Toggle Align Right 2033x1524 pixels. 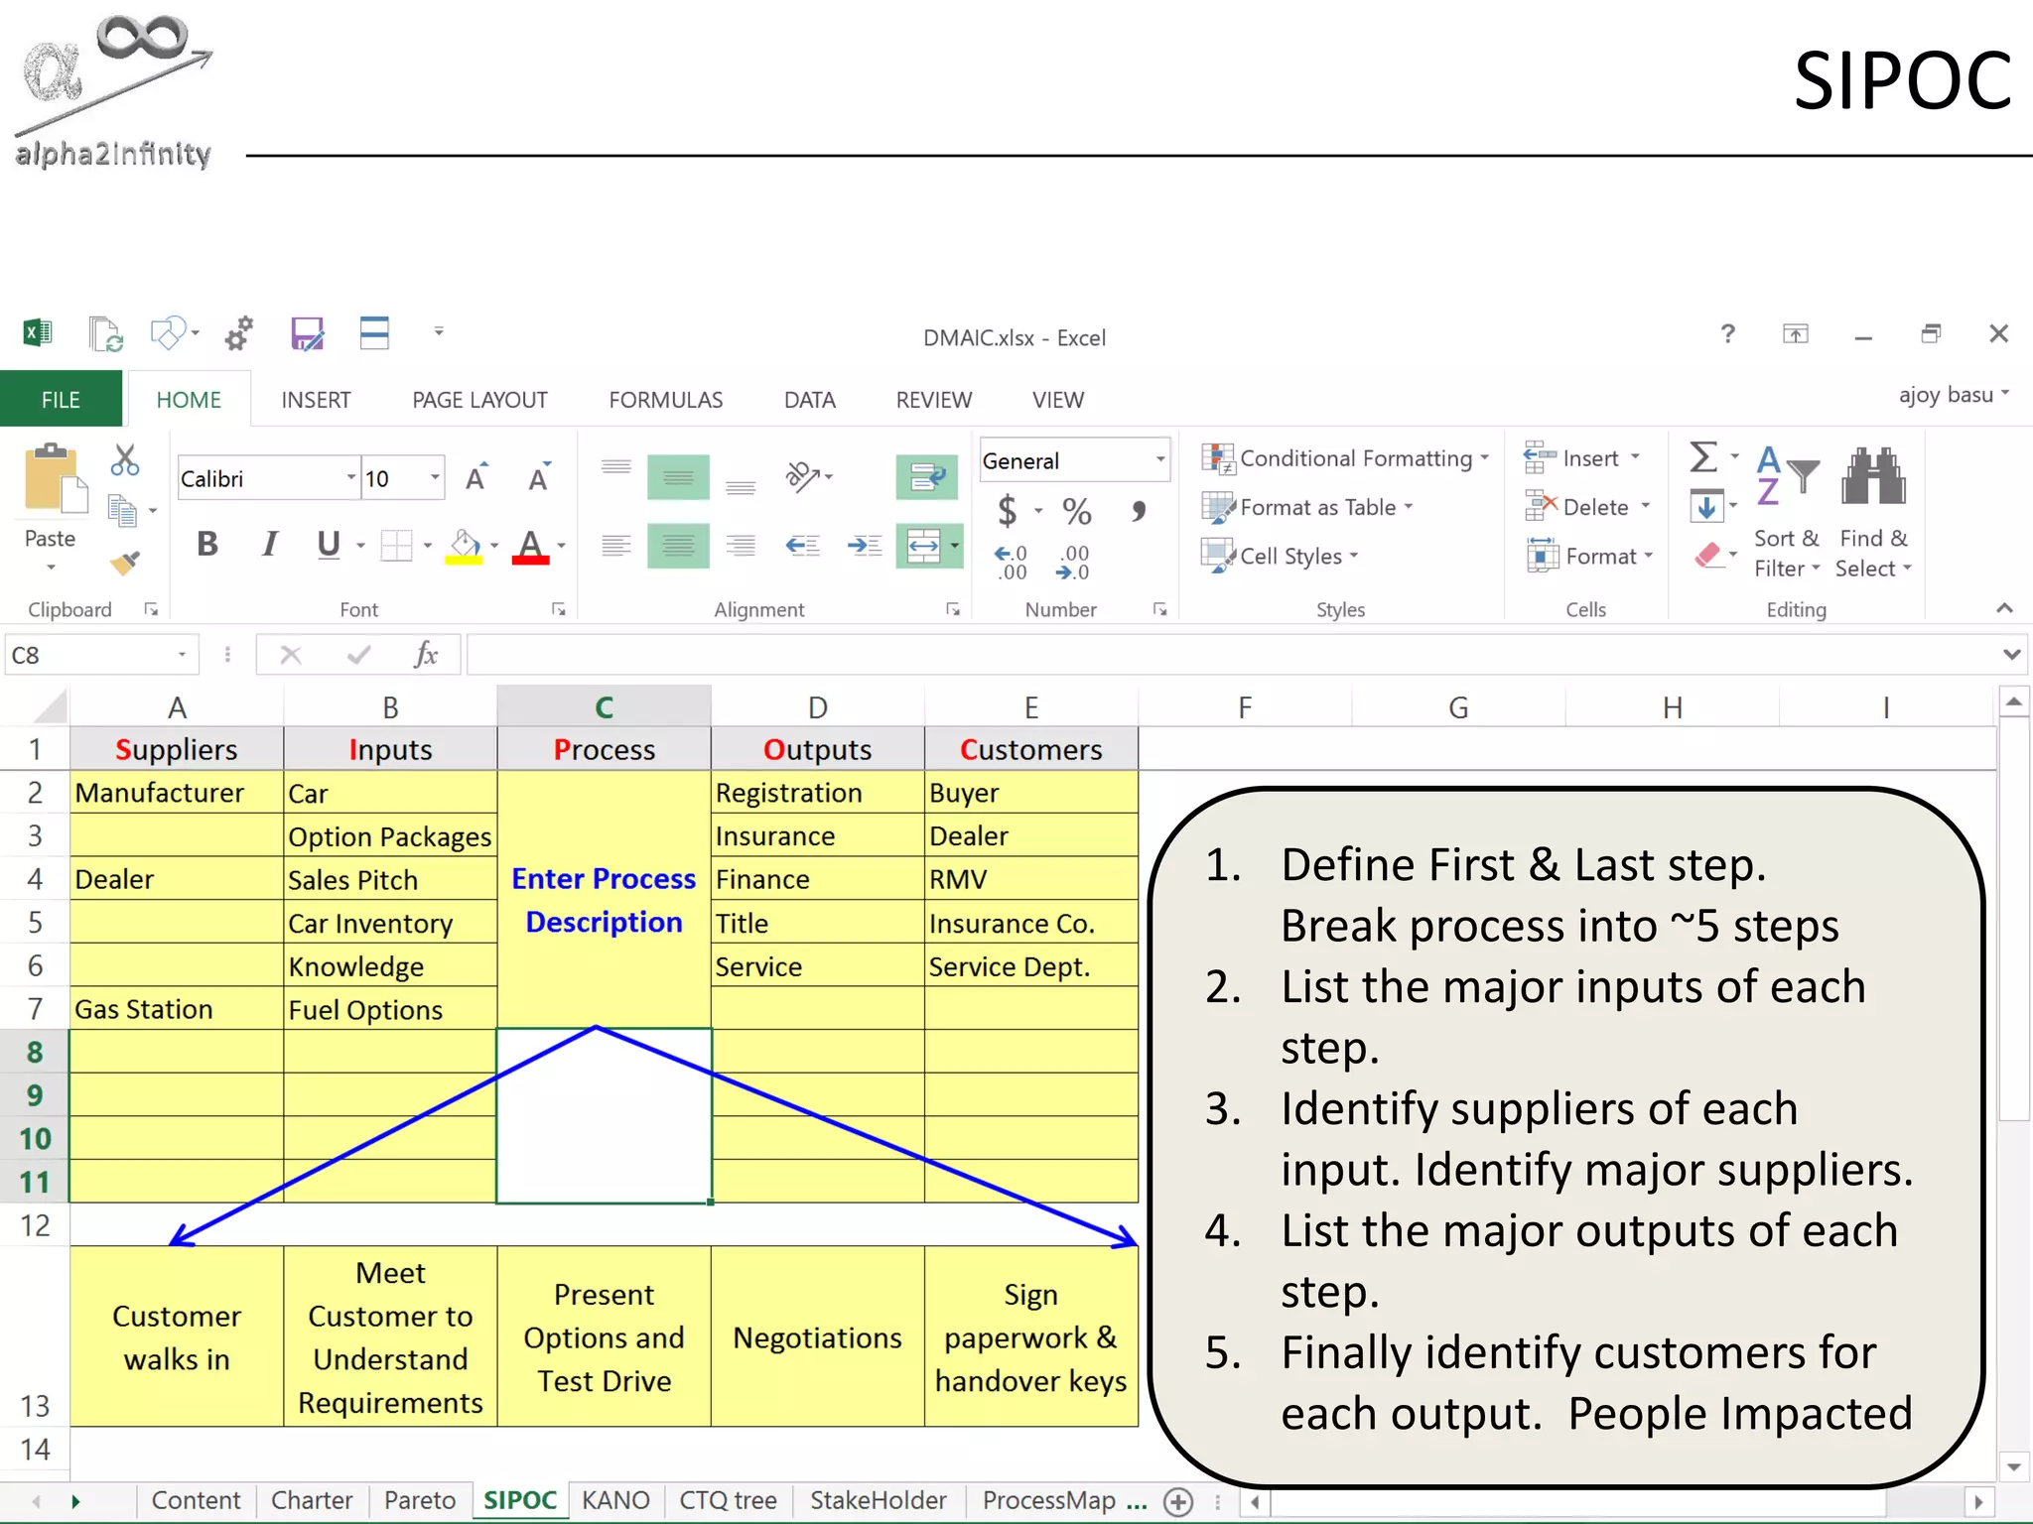click(741, 545)
